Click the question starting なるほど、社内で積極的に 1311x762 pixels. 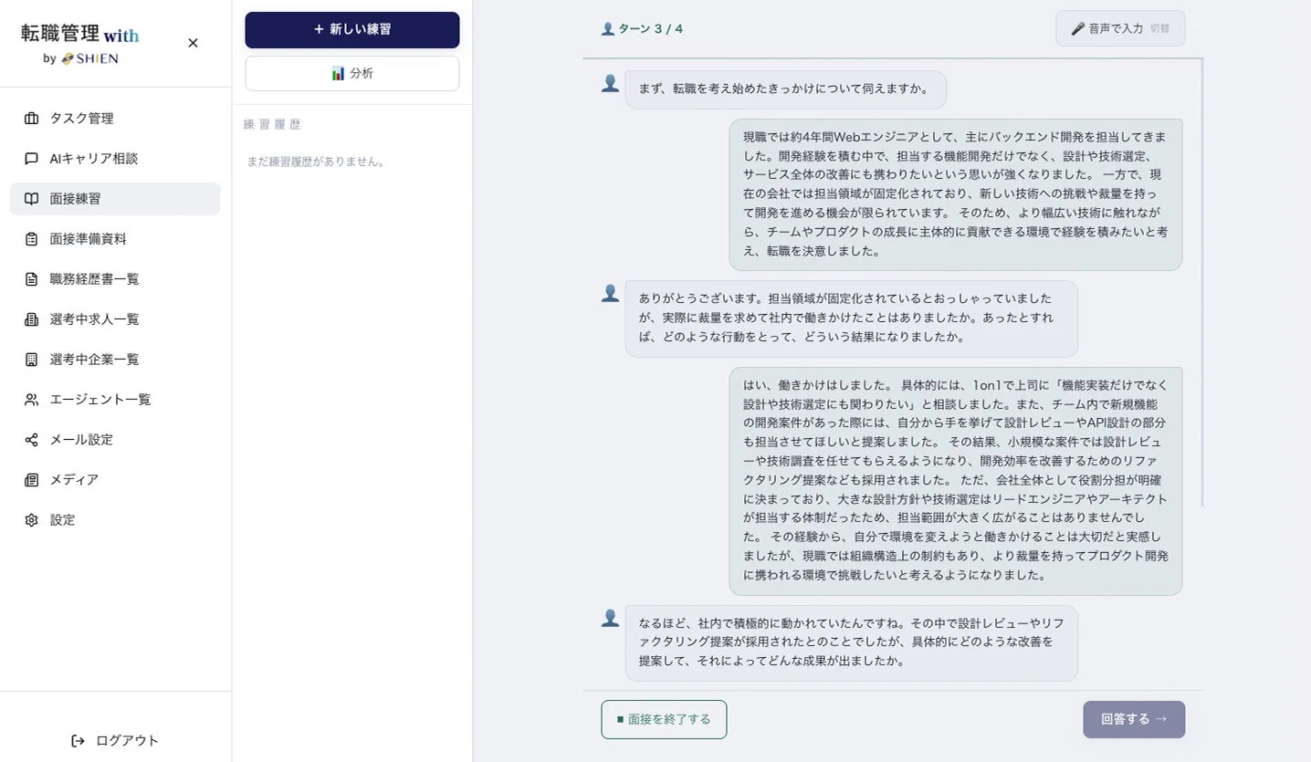pos(852,642)
